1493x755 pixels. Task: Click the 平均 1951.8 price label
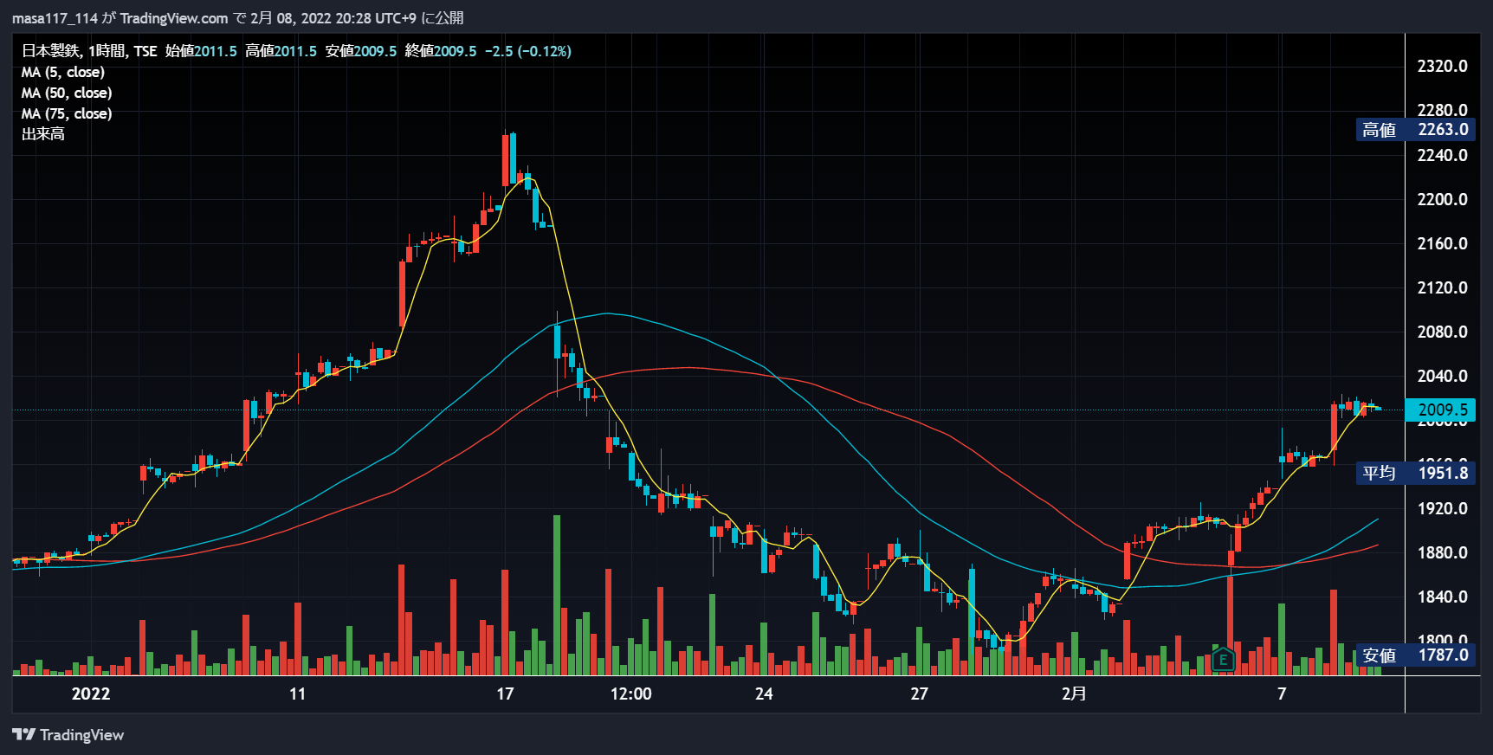coord(1415,473)
